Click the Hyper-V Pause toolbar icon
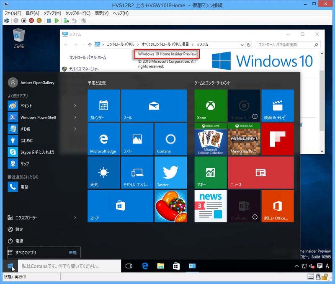335x284 pixels. (x=49, y=21)
